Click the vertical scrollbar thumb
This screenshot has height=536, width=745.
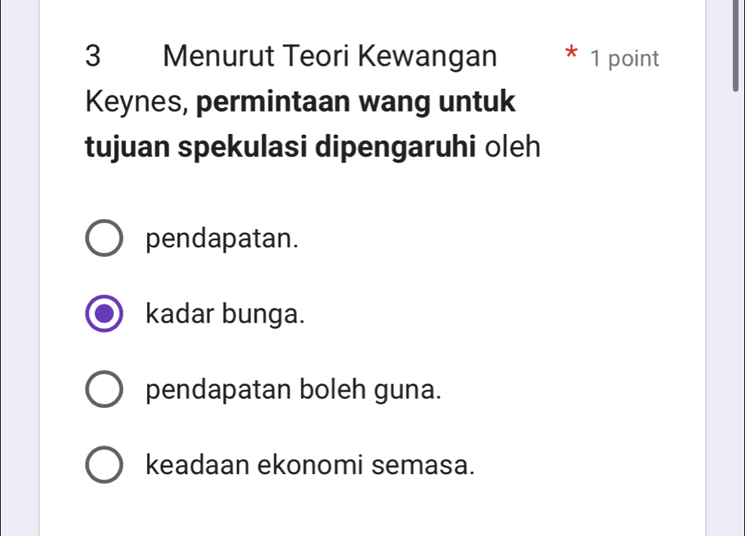click(735, 45)
